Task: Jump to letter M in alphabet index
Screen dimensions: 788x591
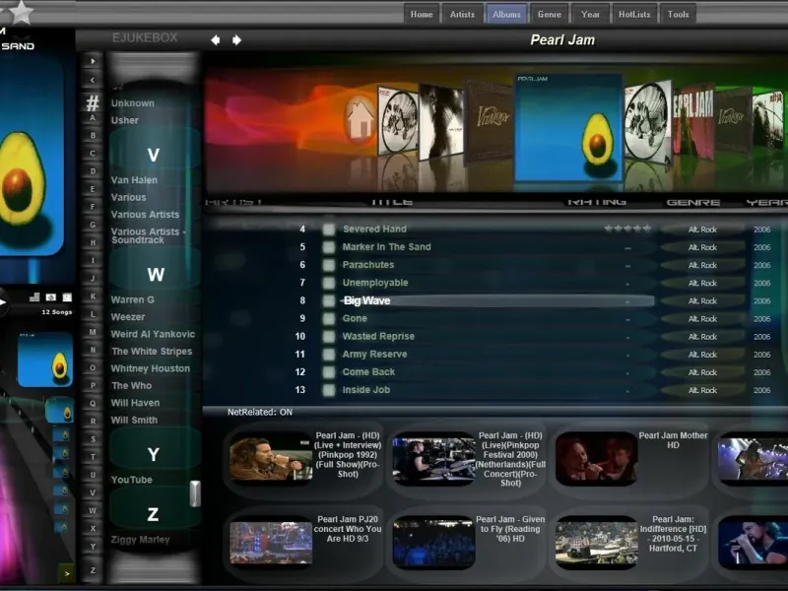Action: pos(93,332)
